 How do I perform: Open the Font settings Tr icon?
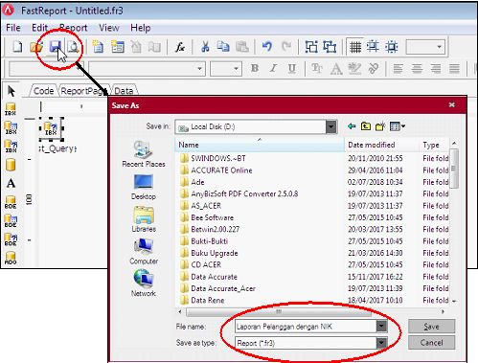click(x=317, y=68)
